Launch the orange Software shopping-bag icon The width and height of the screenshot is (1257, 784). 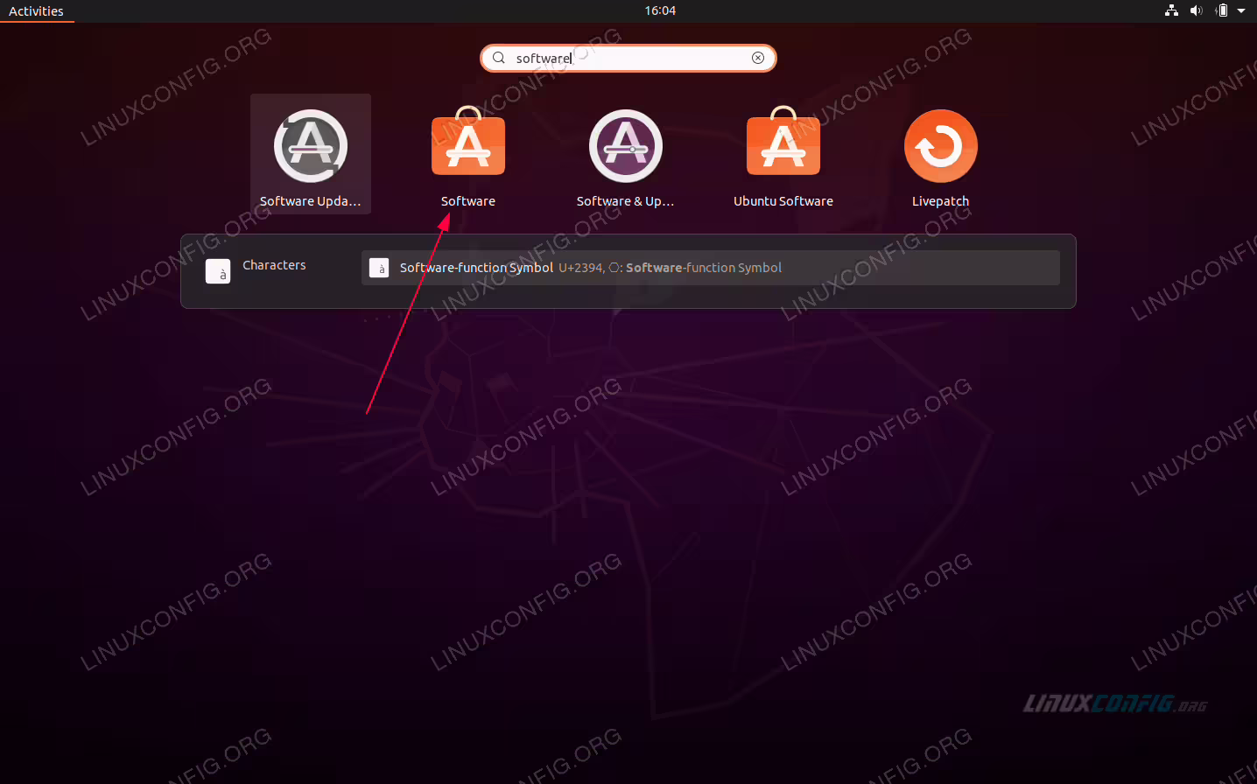[468, 142]
